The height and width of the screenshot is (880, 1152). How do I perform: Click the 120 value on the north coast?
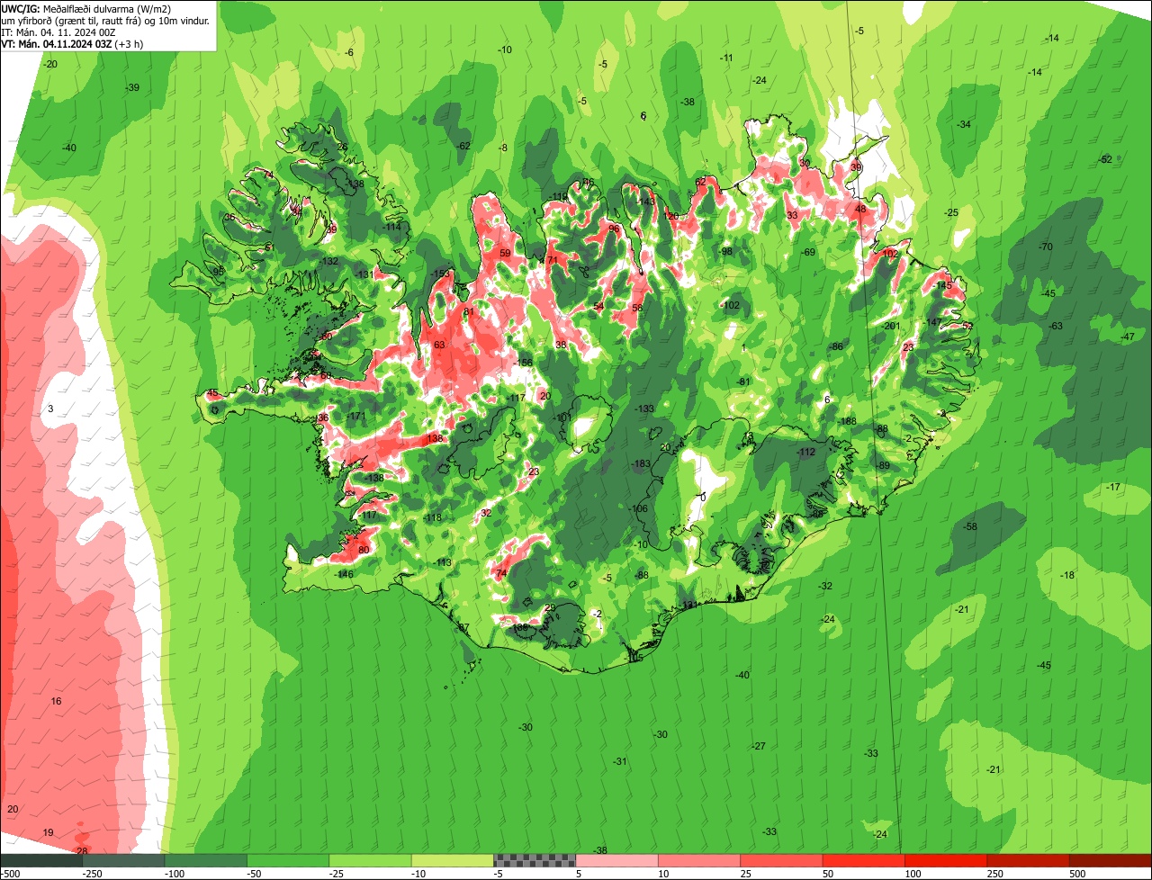pos(671,216)
